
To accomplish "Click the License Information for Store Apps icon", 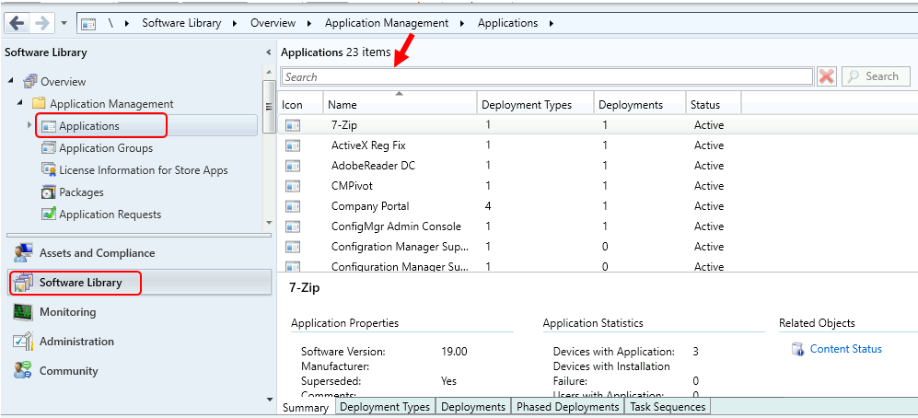I will (x=49, y=170).
